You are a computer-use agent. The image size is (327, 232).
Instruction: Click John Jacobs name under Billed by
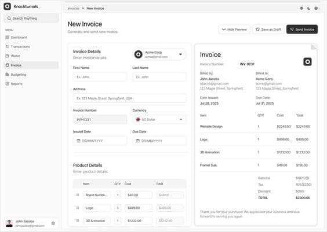(209, 79)
